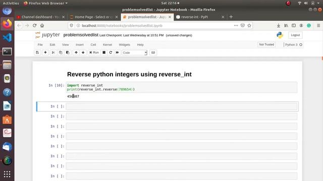Close the reverse-int PyPI tab
Screen dimensions: 323x181
pyautogui.click(x=223, y=17)
